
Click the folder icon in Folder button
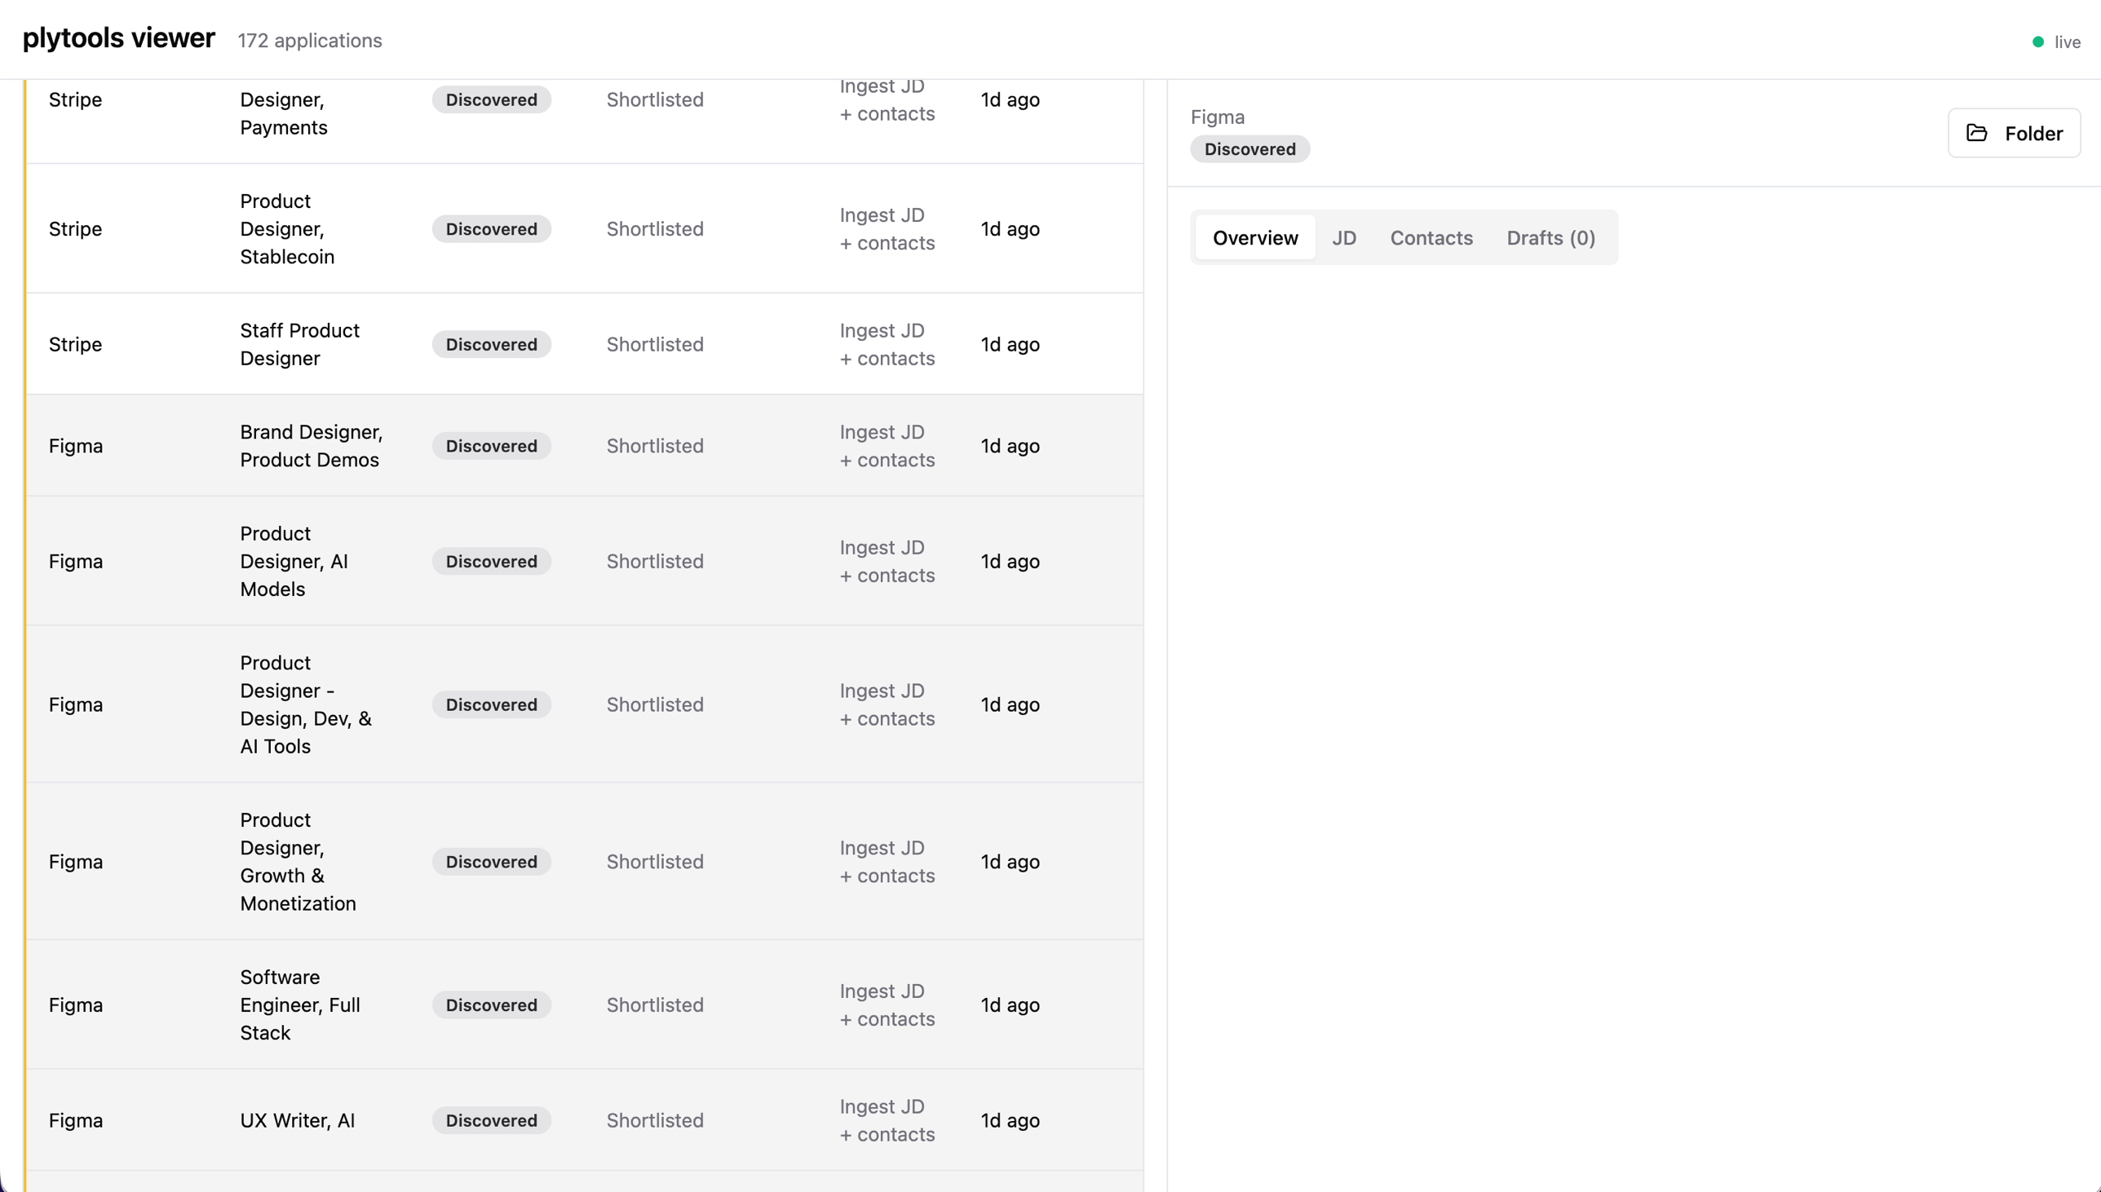click(1976, 133)
